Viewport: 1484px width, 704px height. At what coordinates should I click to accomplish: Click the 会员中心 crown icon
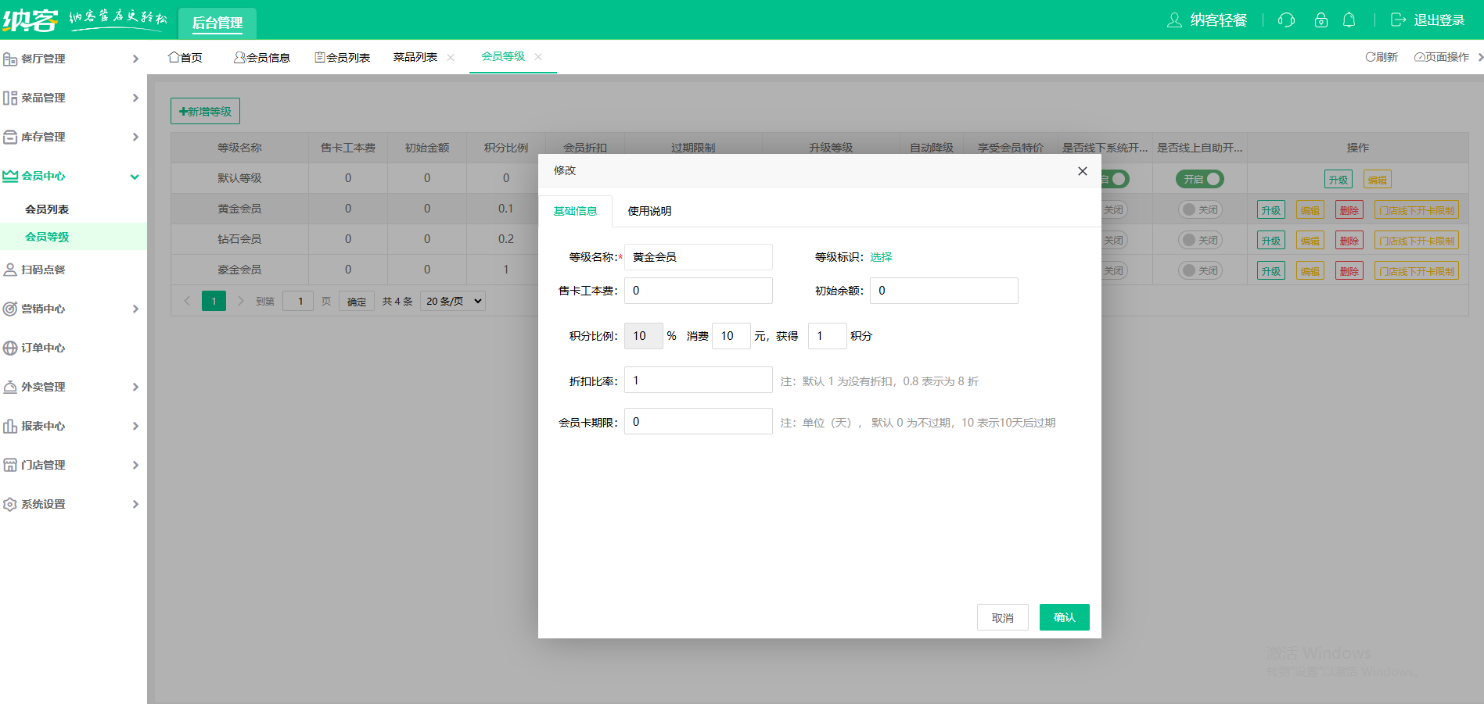pos(10,176)
